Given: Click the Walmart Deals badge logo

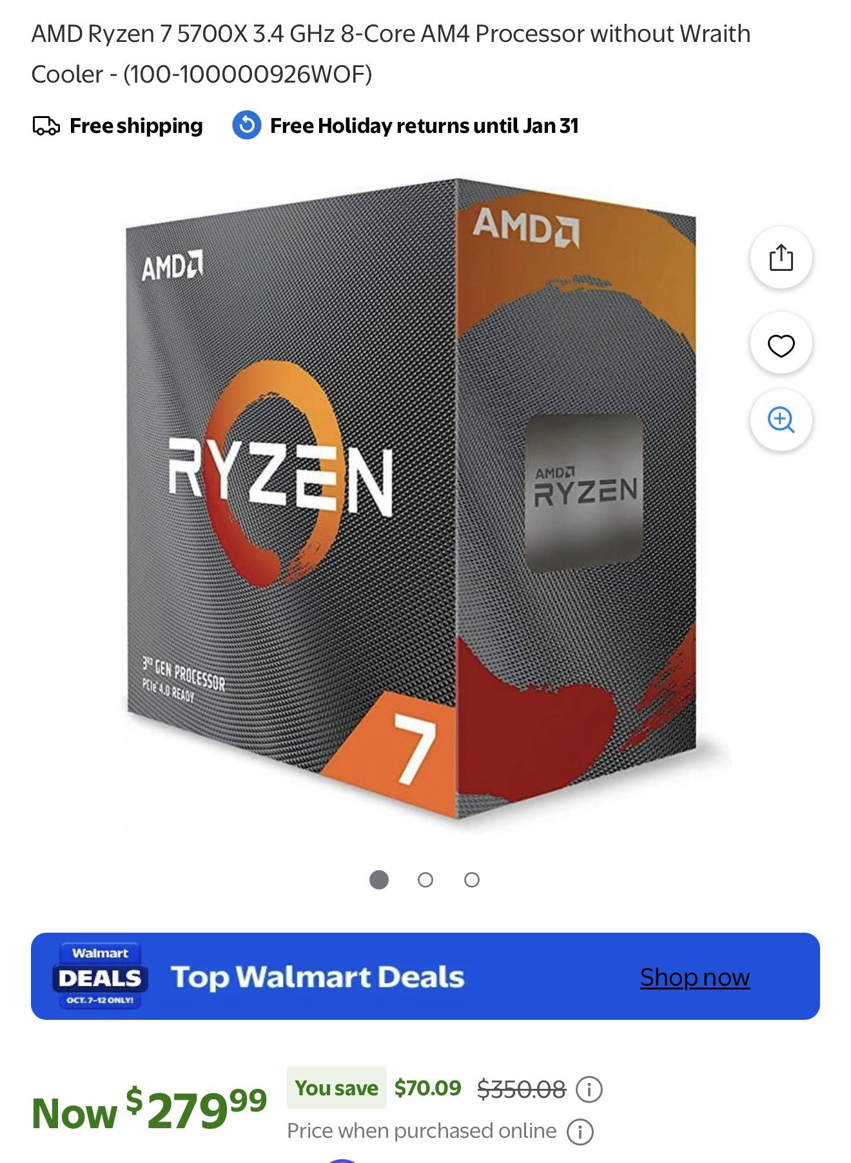Looking at the screenshot, I should 100,976.
